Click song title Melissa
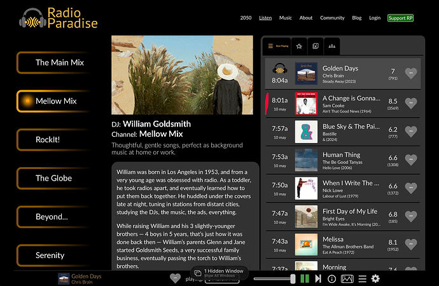This screenshot has height=286, width=439. [333, 240]
